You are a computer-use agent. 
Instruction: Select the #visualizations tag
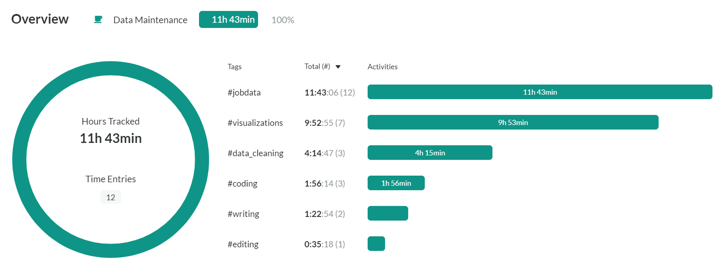coord(255,123)
